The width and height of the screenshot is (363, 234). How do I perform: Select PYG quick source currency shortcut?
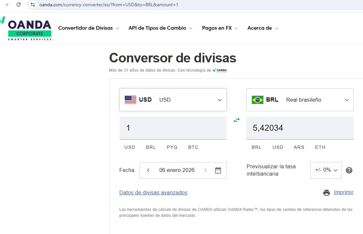coord(172,147)
